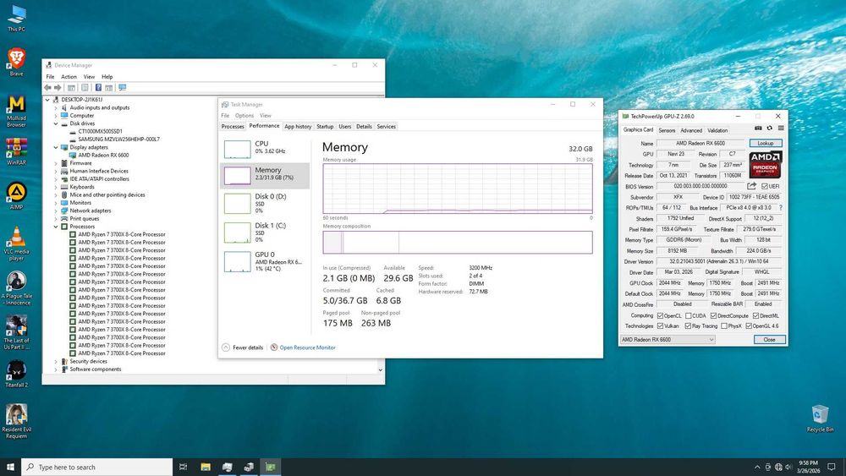
Task: Click the Forward arrow in Device Manager toolbar
Action: point(58,87)
